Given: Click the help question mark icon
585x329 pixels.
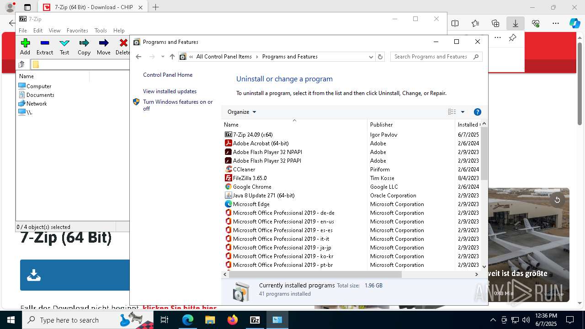Looking at the screenshot, I should coord(478,112).
